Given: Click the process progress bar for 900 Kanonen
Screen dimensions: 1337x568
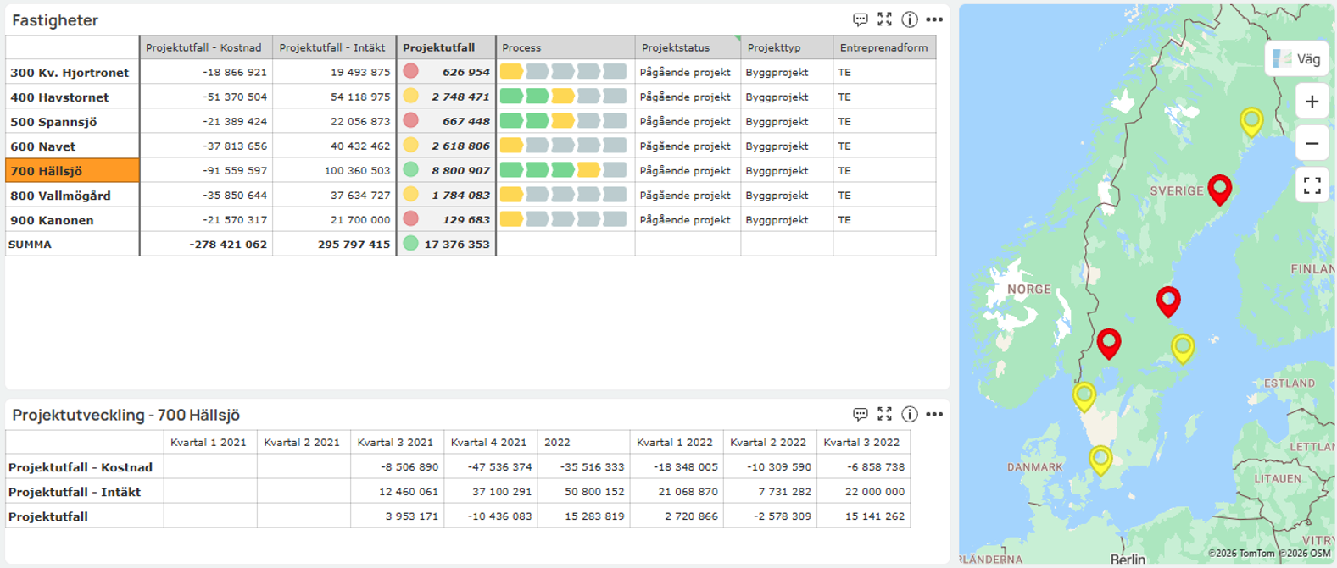Looking at the screenshot, I should [x=563, y=219].
